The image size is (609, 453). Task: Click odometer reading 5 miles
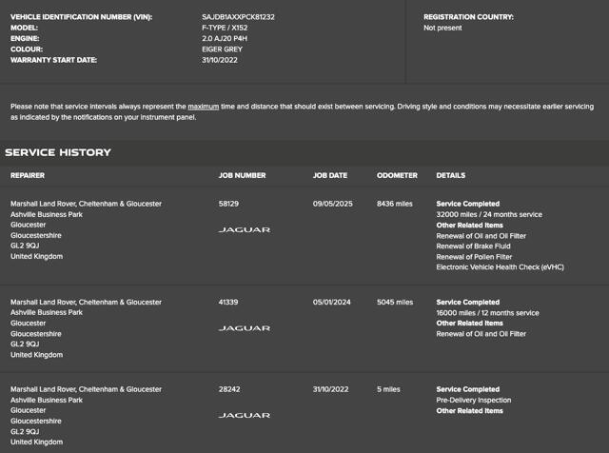click(x=388, y=389)
